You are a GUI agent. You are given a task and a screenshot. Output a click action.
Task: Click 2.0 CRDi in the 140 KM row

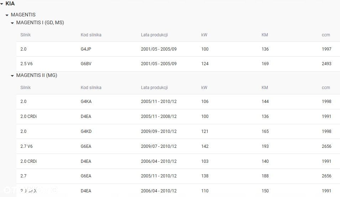[x=28, y=161]
